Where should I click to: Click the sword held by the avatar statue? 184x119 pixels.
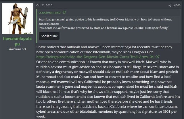click(13, 22)
